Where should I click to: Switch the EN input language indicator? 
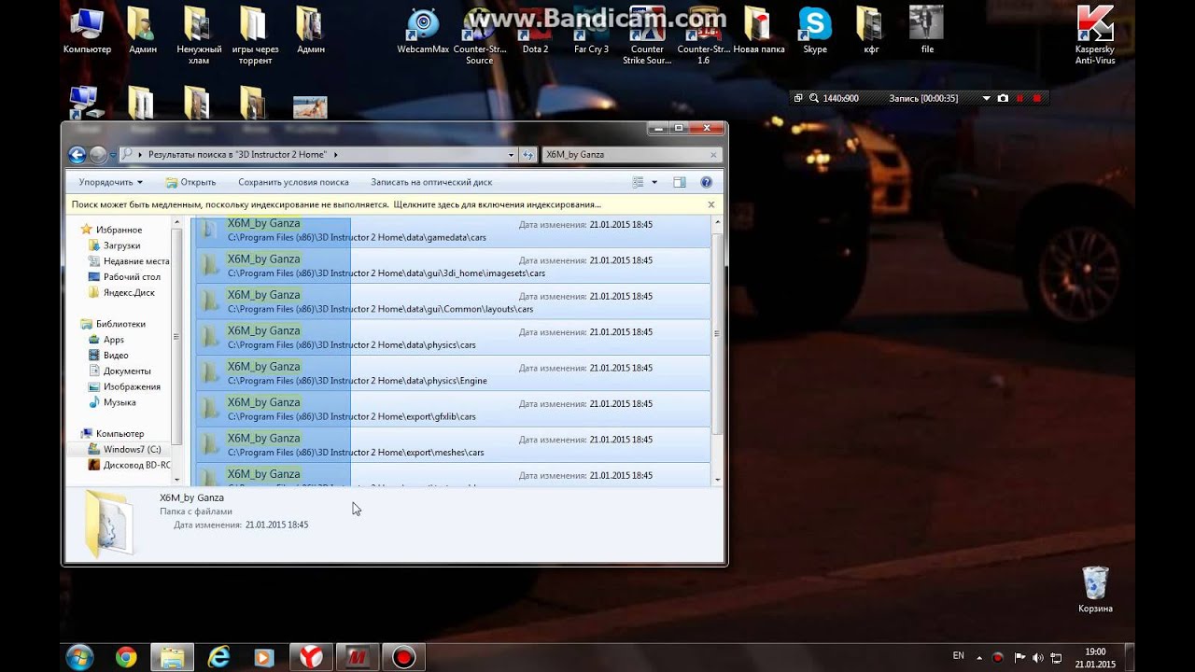(958, 655)
